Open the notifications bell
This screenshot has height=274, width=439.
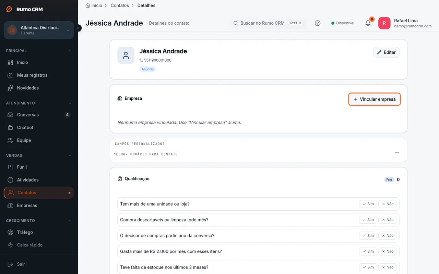coord(368,23)
